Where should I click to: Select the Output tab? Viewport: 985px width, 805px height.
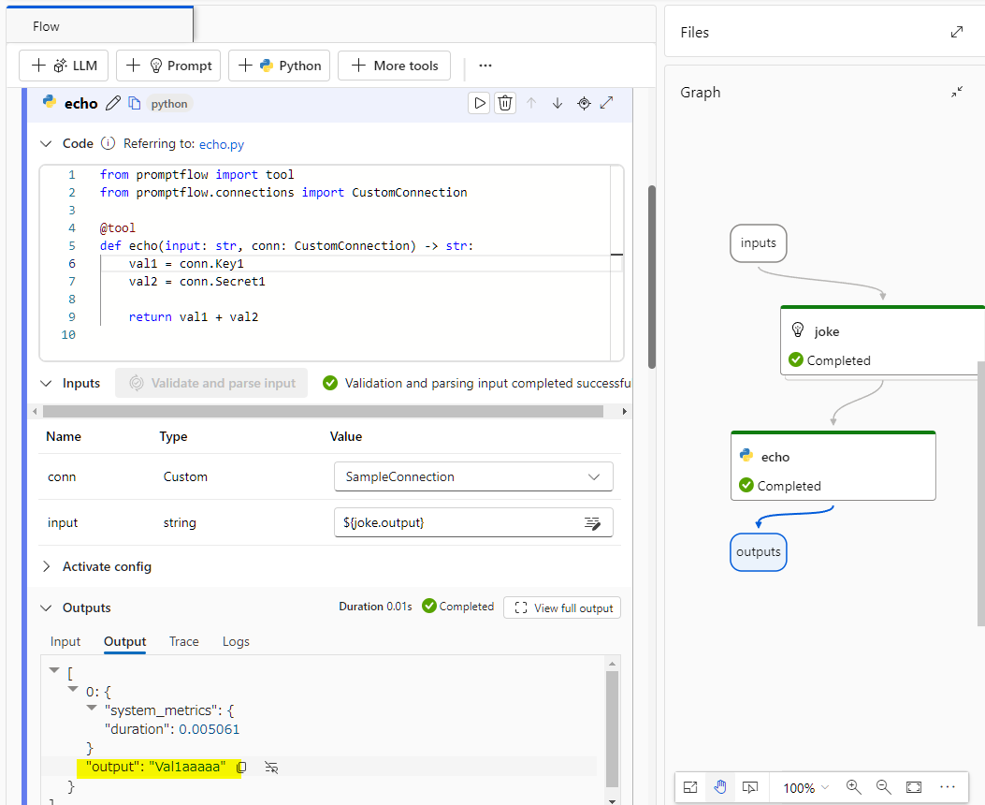pos(125,641)
